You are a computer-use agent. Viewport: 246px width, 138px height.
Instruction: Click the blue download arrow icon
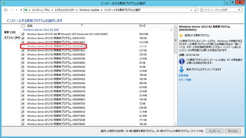point(181,70)
